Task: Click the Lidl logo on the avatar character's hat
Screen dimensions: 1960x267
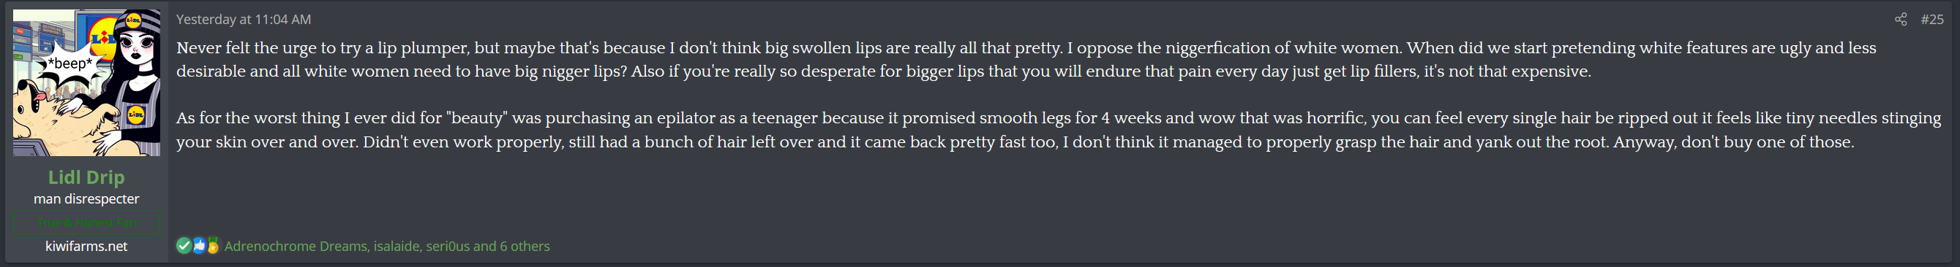Action: point(133,20)
